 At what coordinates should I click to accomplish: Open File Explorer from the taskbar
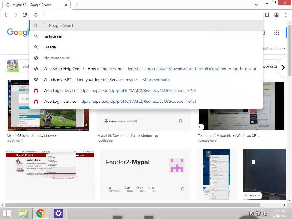point(23,213)
